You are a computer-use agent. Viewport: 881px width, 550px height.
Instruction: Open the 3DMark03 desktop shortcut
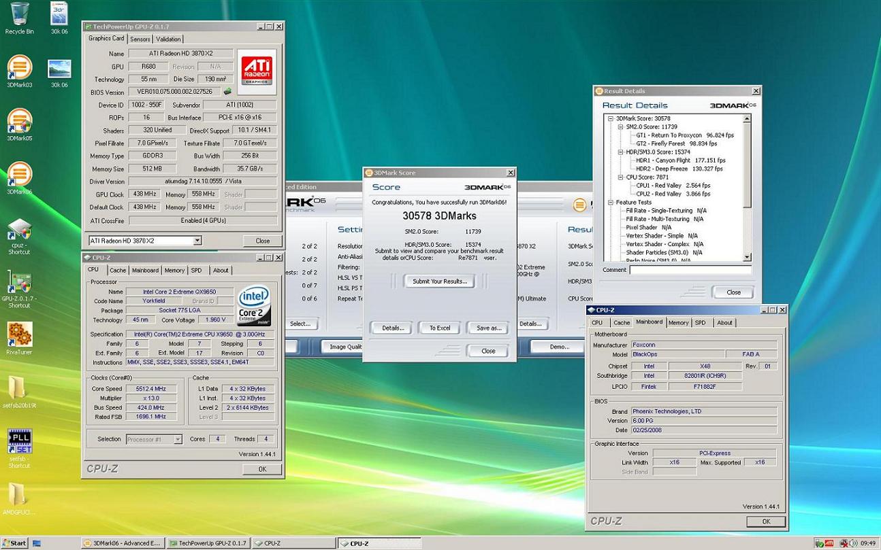pos(19,71)
